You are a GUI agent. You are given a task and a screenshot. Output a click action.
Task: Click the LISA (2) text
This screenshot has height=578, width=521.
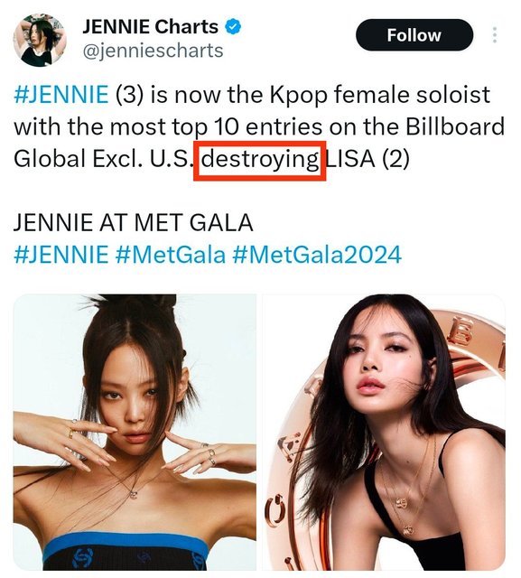(367, 159)
